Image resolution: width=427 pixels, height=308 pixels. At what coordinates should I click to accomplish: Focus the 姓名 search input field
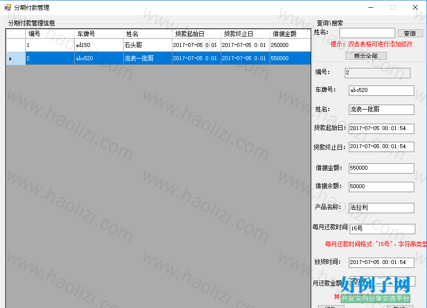(367, 33)
